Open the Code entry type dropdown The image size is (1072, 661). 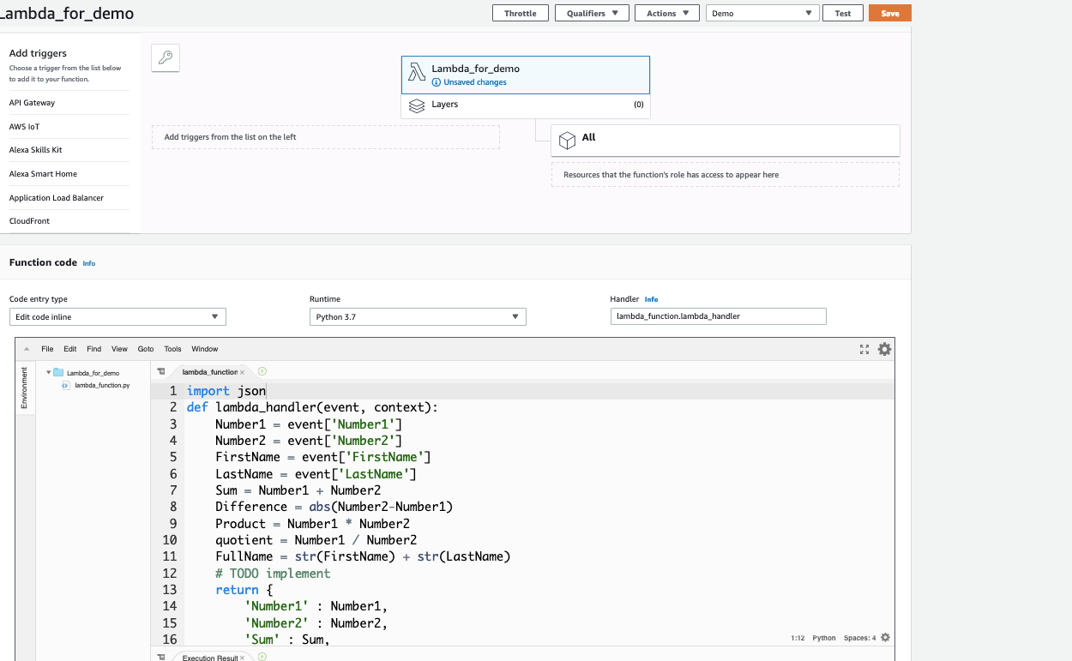[117, 317]
